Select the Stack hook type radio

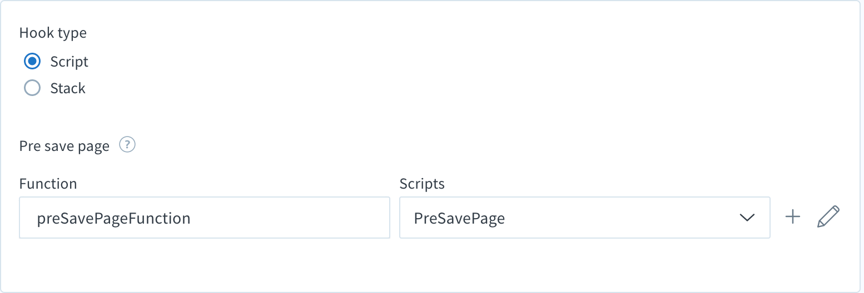(x=32, y=88)
